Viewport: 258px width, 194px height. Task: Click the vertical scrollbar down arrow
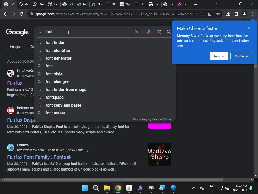tap(256, 175)
